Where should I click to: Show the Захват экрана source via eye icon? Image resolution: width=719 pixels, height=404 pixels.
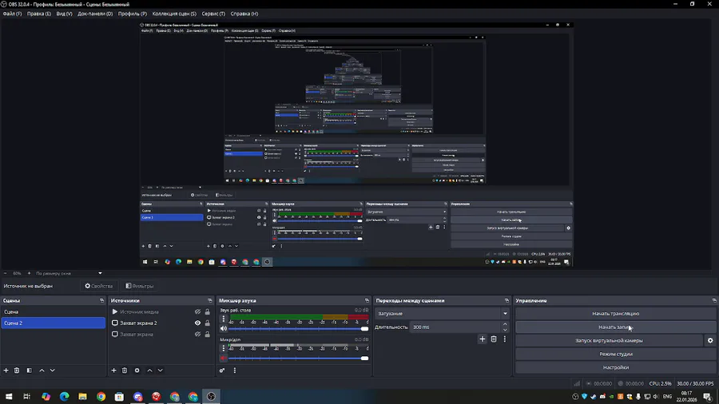click(197, 335)
